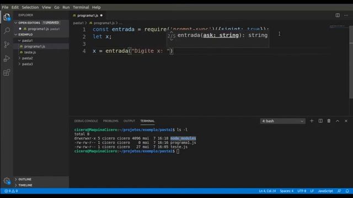Click 'let x;' on line 2
353x198 pixels.
click(102, 36)
